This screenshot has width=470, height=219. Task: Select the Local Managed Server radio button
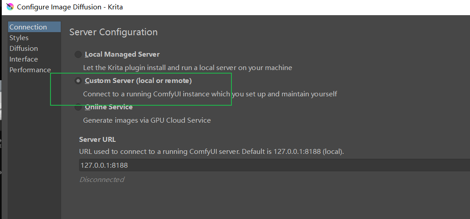point(78,54)
